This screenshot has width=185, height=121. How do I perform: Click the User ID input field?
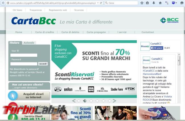coord(24,55)
